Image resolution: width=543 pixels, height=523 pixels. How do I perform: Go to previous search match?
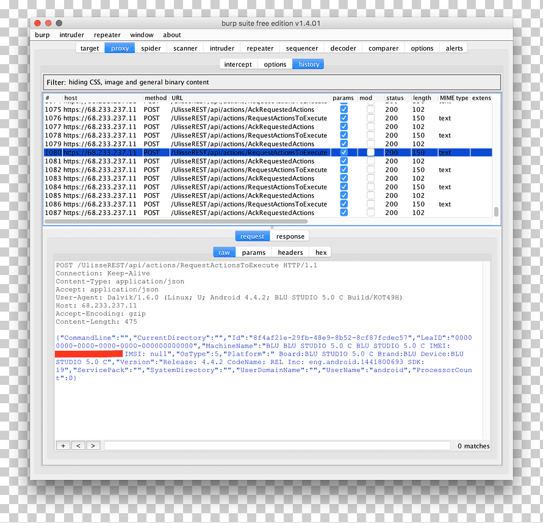tap(78, 445)
